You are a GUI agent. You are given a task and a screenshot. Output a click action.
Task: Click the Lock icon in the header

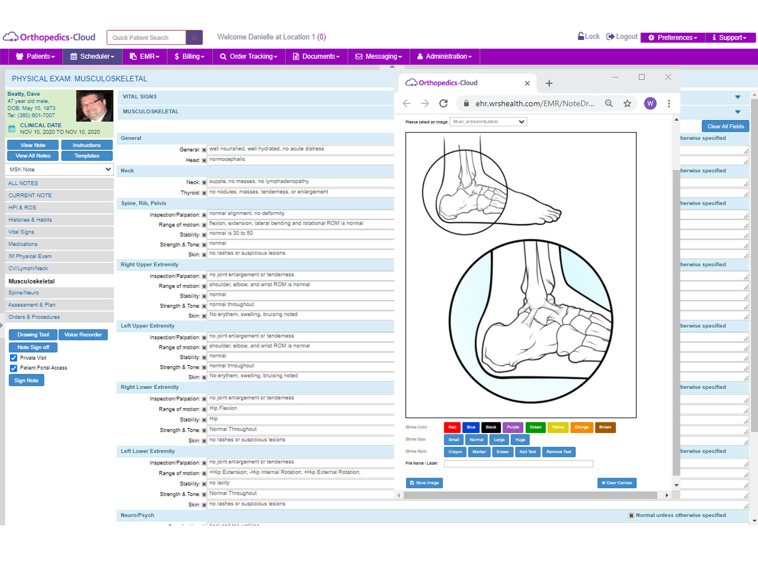coord(581,36)
